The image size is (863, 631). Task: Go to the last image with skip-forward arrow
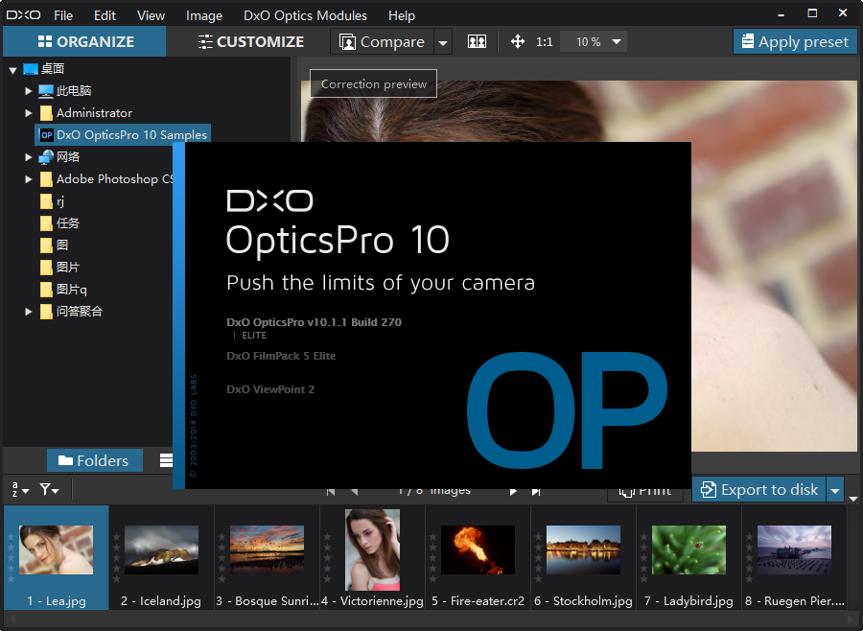coord(537,489)
